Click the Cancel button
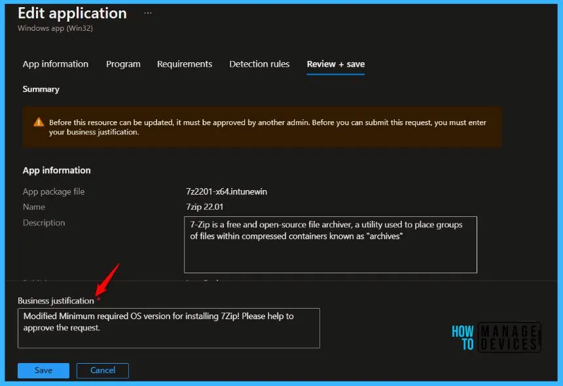This screenshot has height=386, width=563. click(103, 370)
